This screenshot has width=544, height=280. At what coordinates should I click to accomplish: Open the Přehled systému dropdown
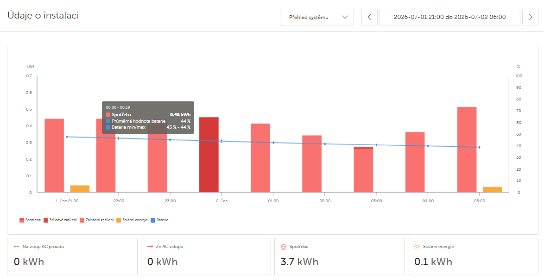click(x=317, y=17)
